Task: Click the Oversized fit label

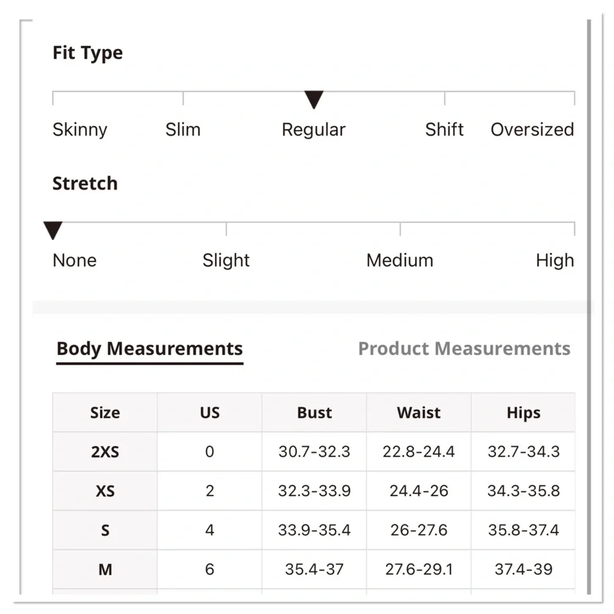Action: pyautogui.click(x=532, y=130)
